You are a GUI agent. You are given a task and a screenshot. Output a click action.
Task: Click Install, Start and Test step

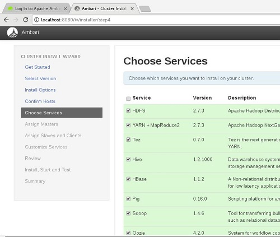48,170
